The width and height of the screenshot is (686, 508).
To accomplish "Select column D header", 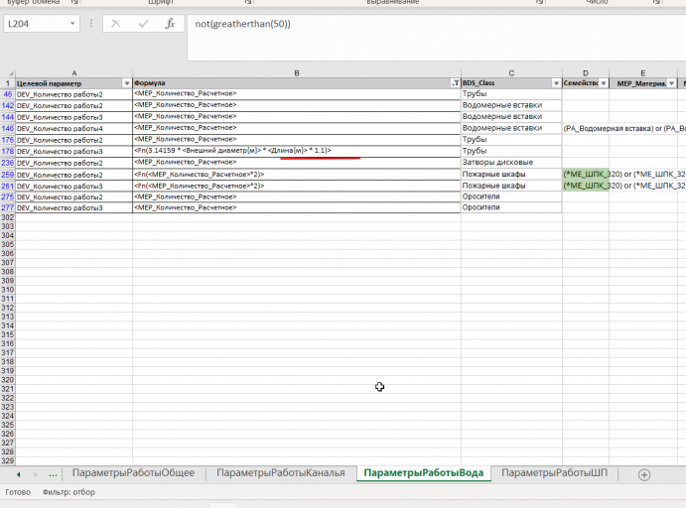I will coord(586,73).
